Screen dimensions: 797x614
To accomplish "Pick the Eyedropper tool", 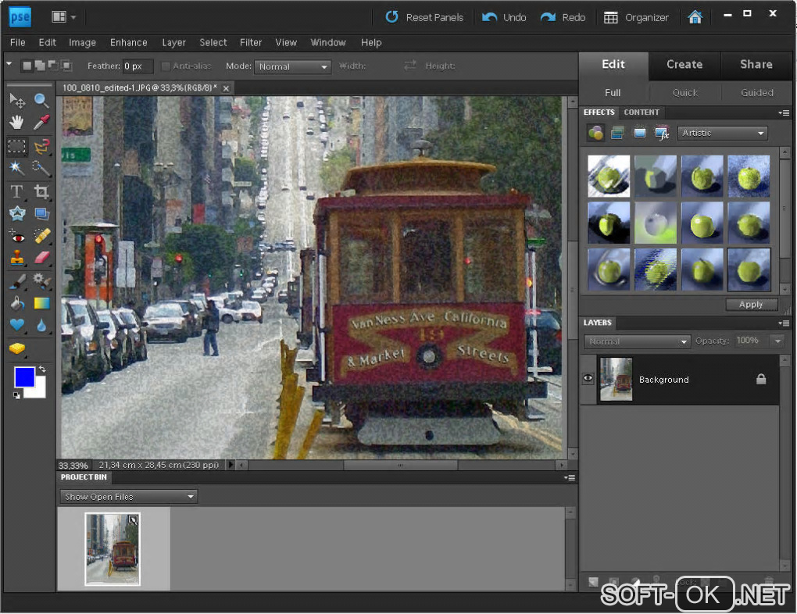I will [x=41, y=123].
